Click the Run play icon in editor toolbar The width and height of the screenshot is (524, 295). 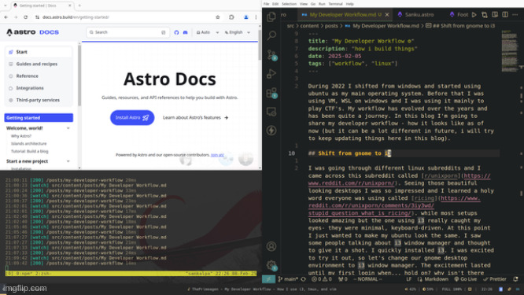474,15
